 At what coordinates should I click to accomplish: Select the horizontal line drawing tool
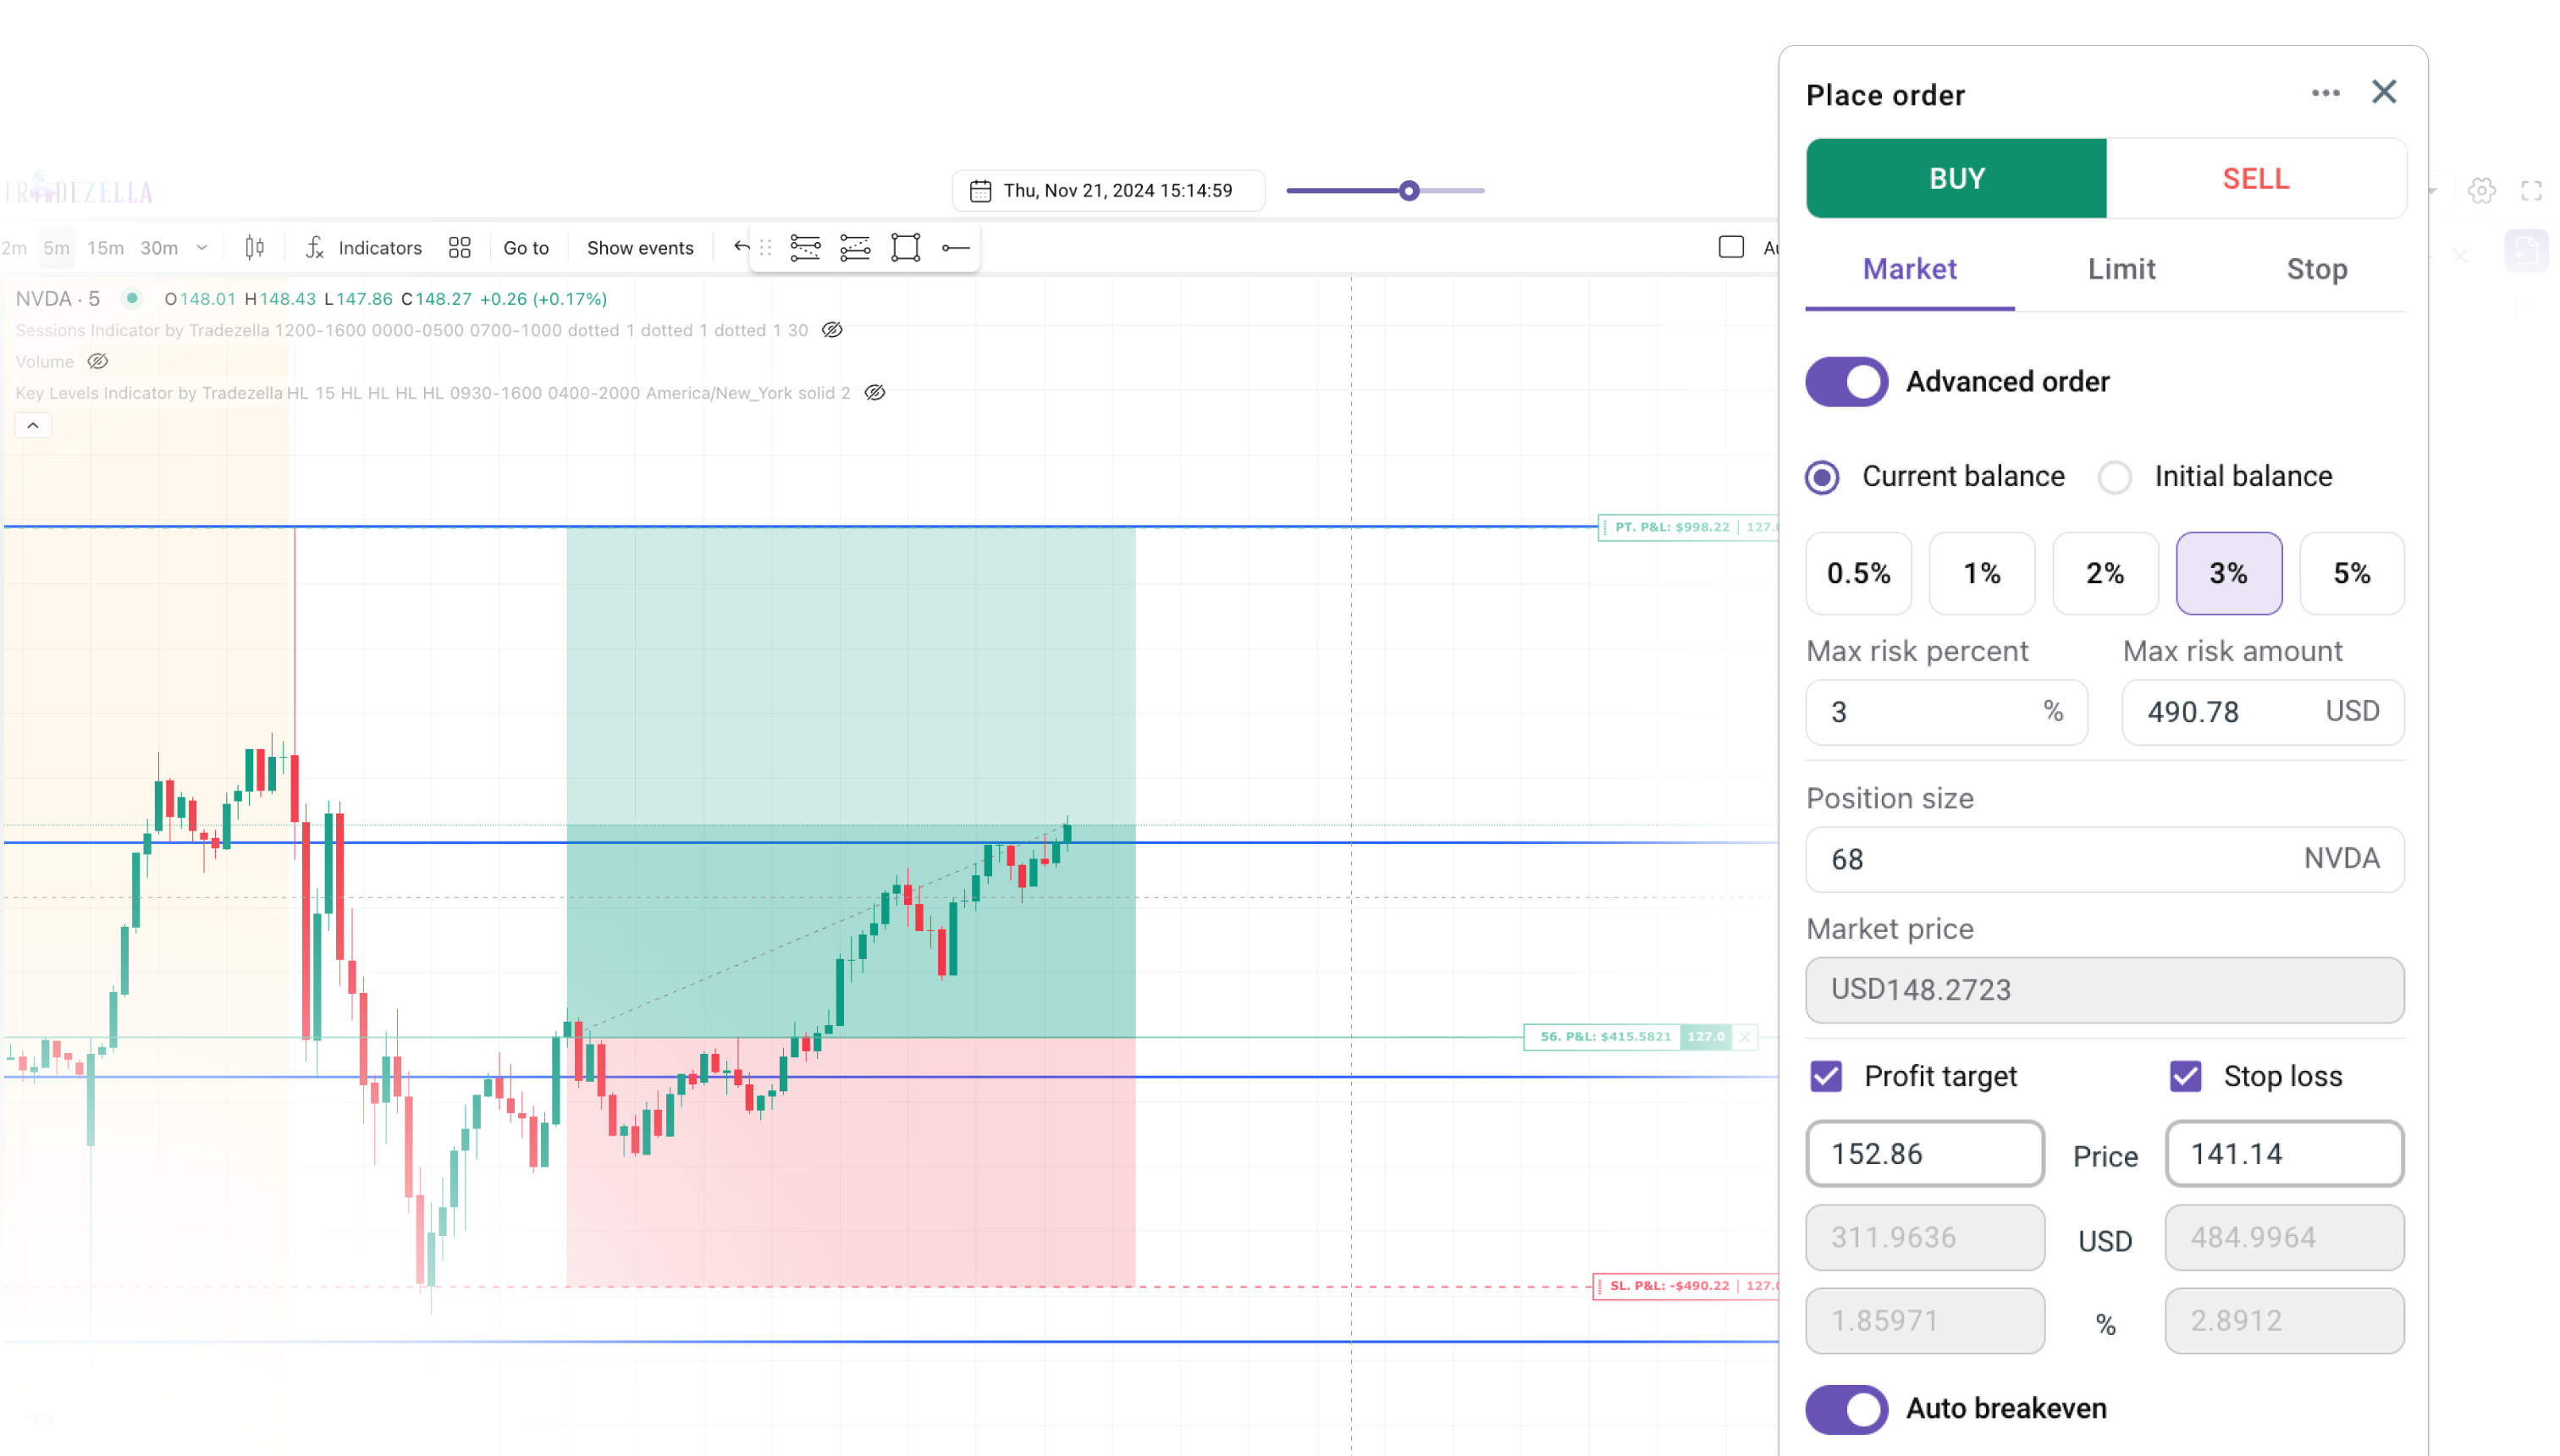955,247
